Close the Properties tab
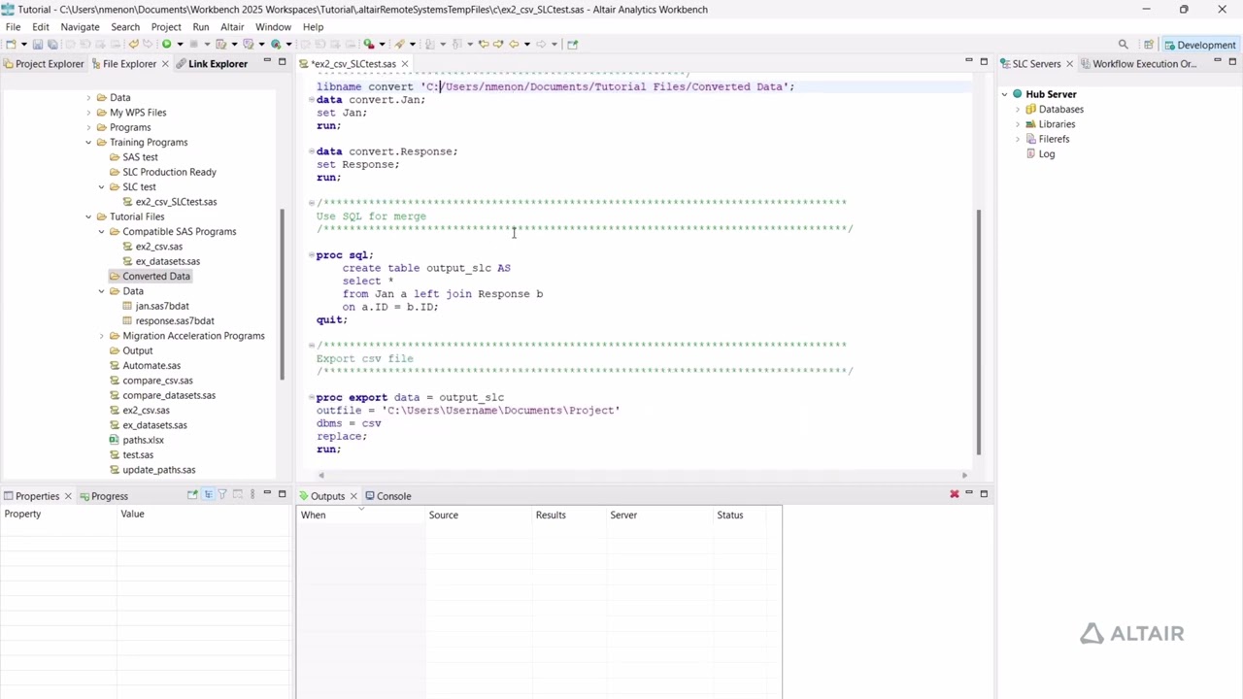This screenshot has width=1243, height=699. (x=68, y=496)
